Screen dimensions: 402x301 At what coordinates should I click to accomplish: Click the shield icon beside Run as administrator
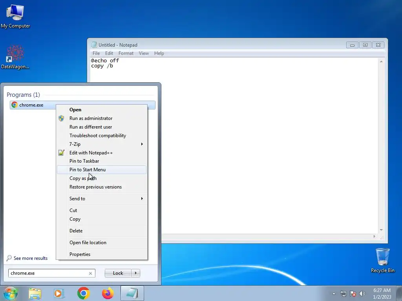click(x=61, y=118)
